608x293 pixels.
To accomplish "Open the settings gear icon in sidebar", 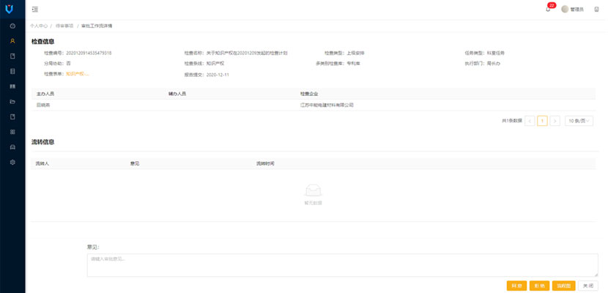I will tap(12, 163).
